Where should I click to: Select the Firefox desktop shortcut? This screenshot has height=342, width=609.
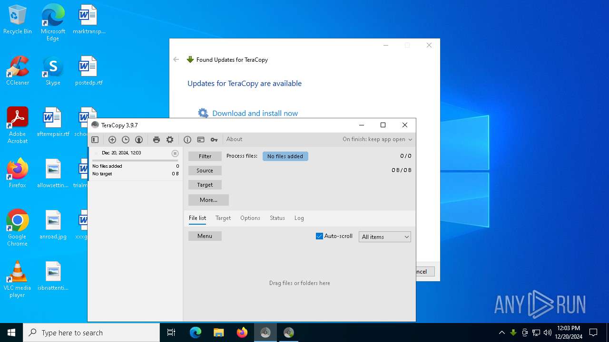coord(18,173)
